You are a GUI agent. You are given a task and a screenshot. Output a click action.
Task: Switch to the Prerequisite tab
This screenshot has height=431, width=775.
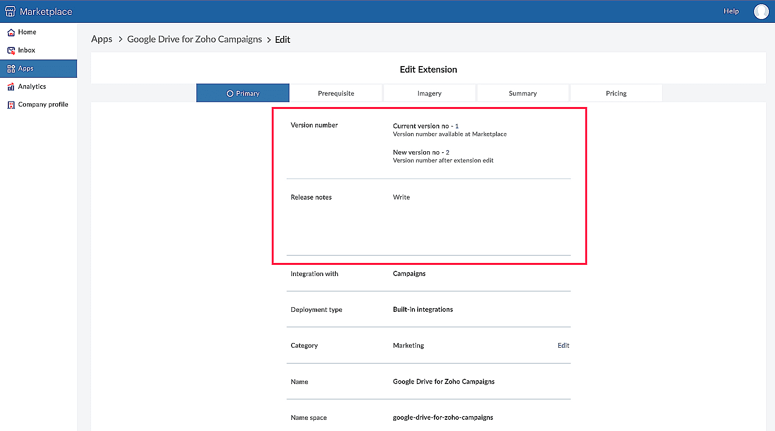click(x=336, y=93)
